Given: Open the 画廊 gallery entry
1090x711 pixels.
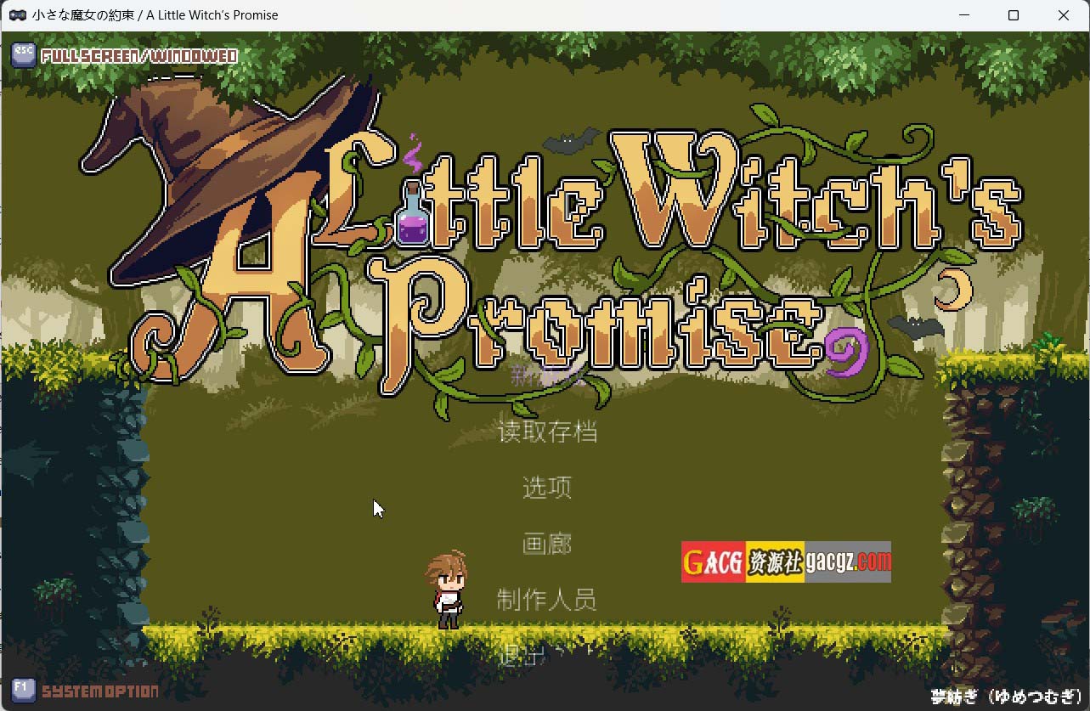Looking at the screenshot, I should coord(547,544).
